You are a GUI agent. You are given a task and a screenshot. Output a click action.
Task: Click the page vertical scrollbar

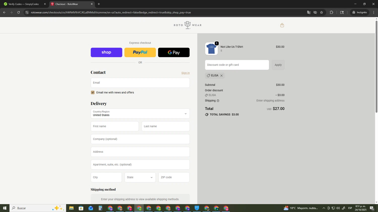(376, 67)
